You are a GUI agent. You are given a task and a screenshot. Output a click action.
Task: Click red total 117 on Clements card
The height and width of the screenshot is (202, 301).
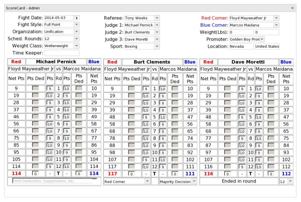coord(112,173)
